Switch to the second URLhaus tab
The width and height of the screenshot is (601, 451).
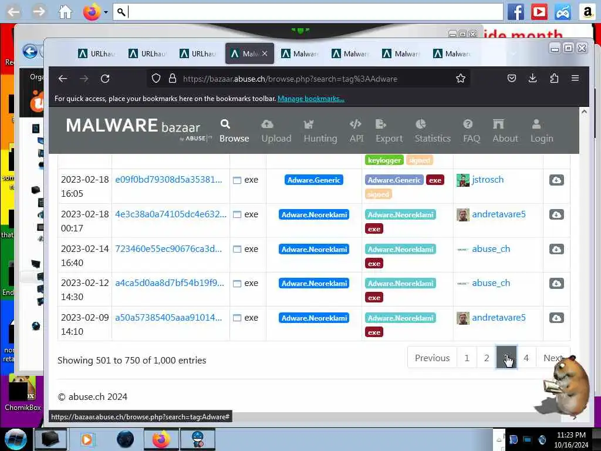[147, 53]
